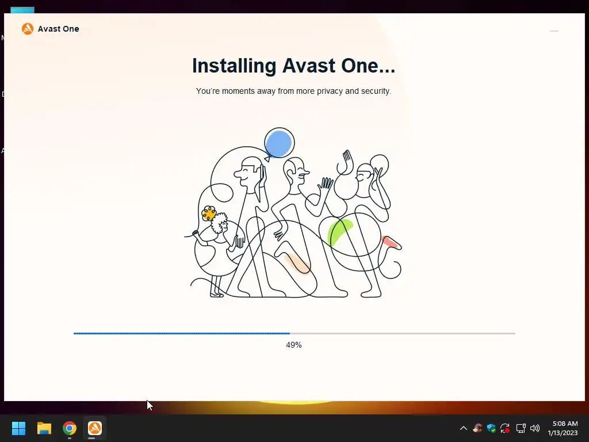Viewport: 589px width, 442px height.
Task: Click the 49% progress label
Action: tap(294, 345)
